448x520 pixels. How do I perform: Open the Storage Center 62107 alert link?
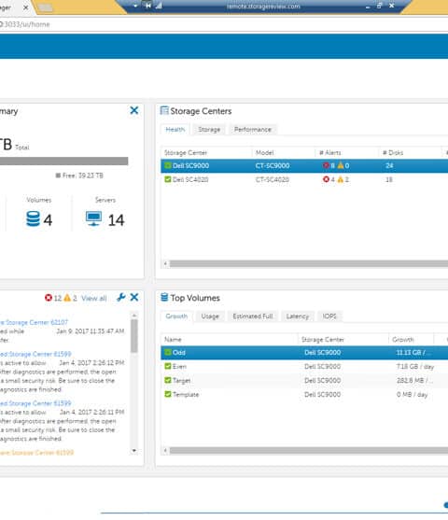(x=34, y=322)
